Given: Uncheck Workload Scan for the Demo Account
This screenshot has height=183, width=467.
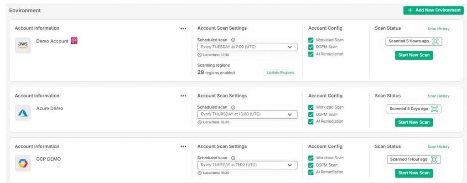Looking at the screenshot, I should point(311,40).
